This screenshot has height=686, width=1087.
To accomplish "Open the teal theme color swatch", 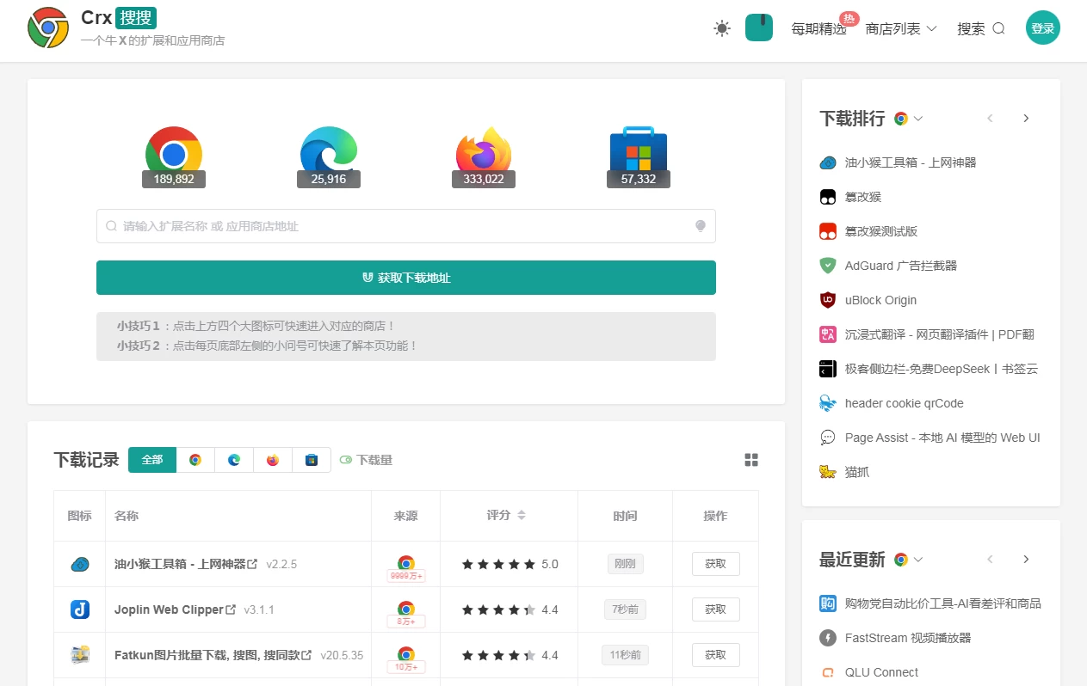I will 759,28.
